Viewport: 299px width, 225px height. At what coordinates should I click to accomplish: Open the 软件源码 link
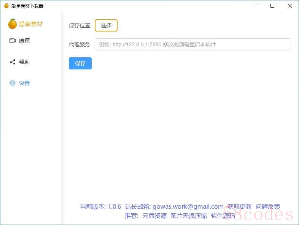[x=223, y=216]
